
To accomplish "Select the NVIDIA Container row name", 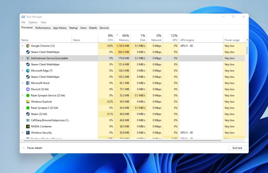I will [41, 126].
